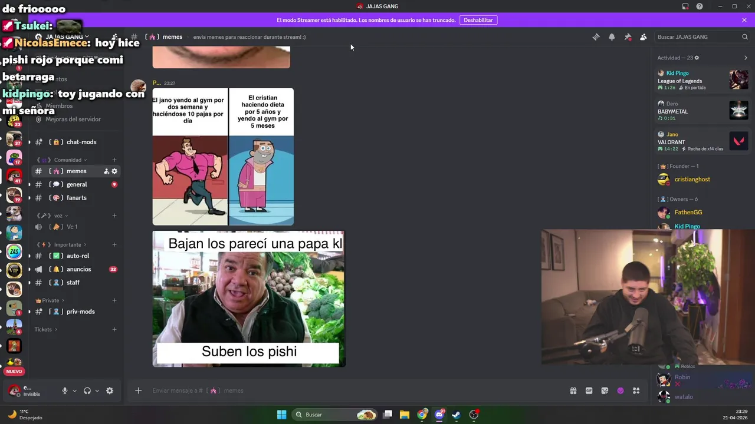Click the taskbar Buscar search box
This screenshot has height=424, width=755.
click(x=335, y=415)
